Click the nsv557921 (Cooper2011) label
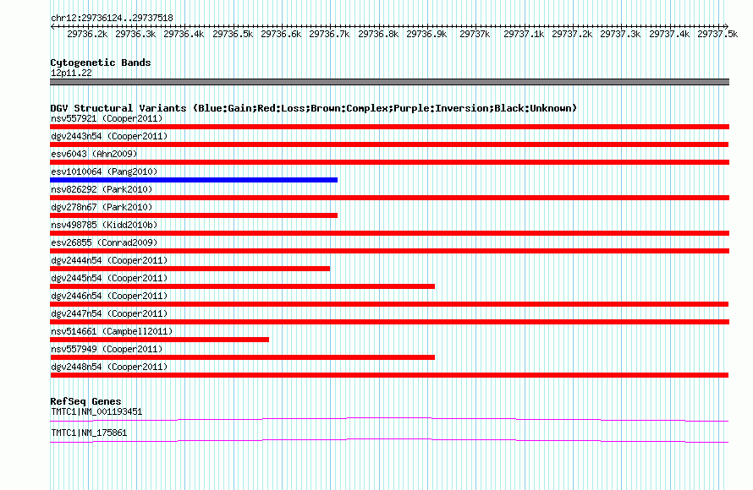Viewport: 753px width, 490px height. click(x=107, y=118)
